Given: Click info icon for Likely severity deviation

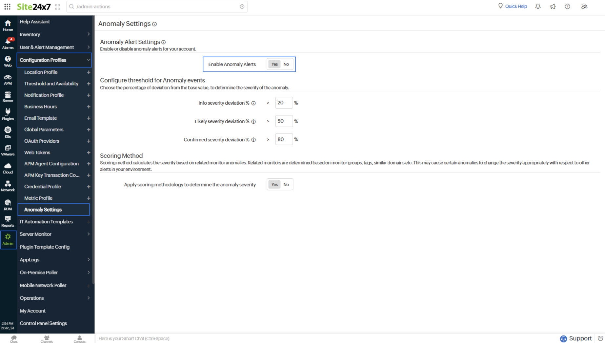Looking at the screenshot, I should pos(253,122).
